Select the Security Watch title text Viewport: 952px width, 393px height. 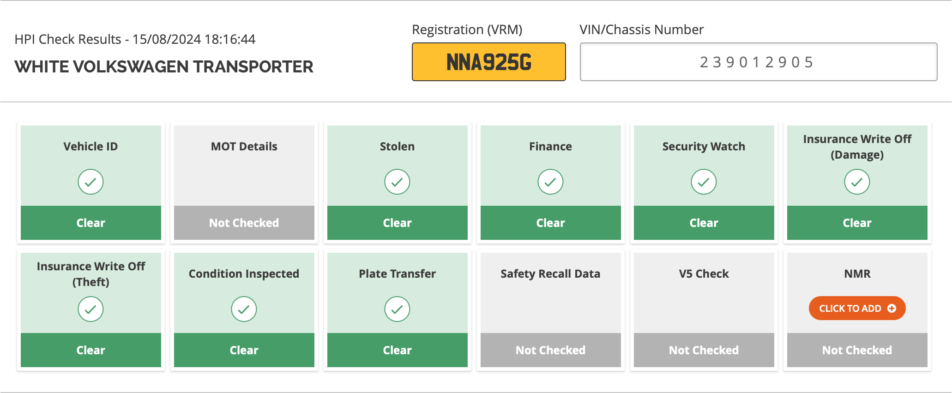[704, 147]
